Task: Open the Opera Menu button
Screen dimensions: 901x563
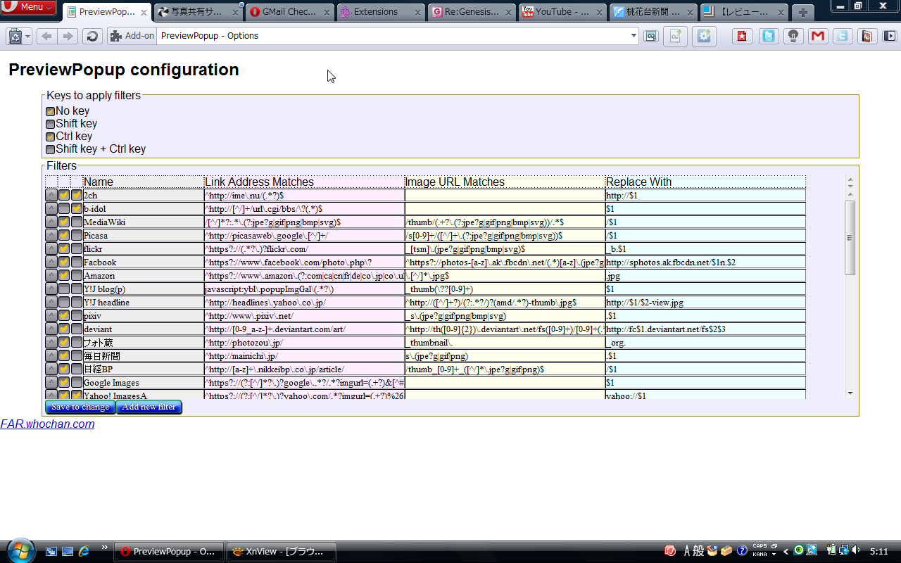Action: click(28, 7)
